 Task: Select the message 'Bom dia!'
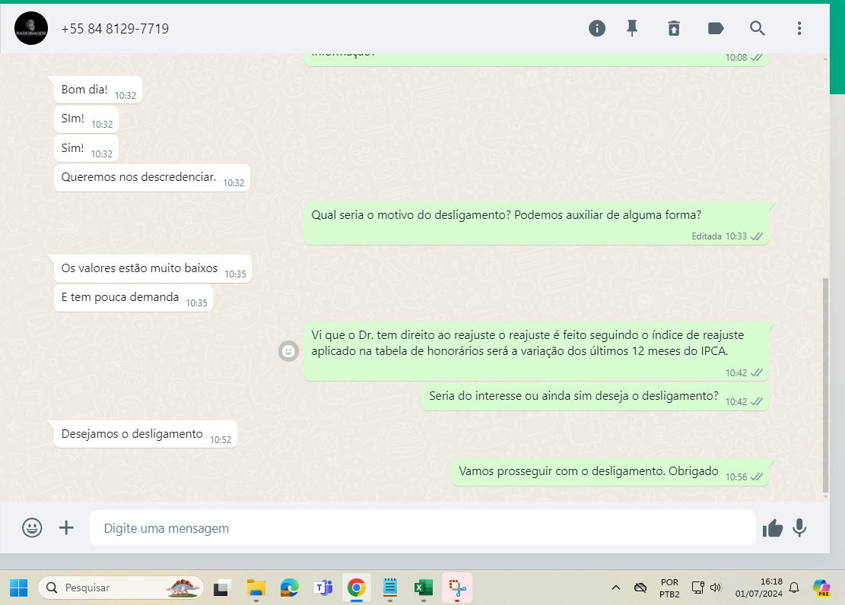pos(97,90)
